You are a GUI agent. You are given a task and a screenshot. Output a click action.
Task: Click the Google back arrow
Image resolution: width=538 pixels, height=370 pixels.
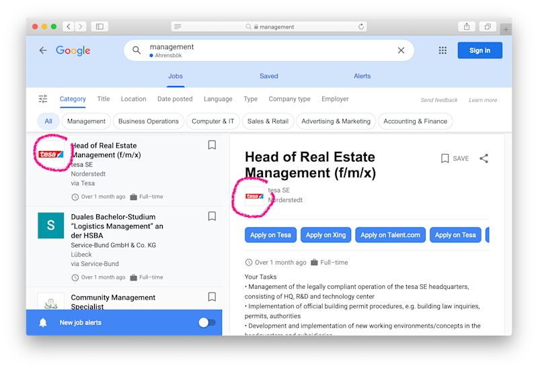43,51
